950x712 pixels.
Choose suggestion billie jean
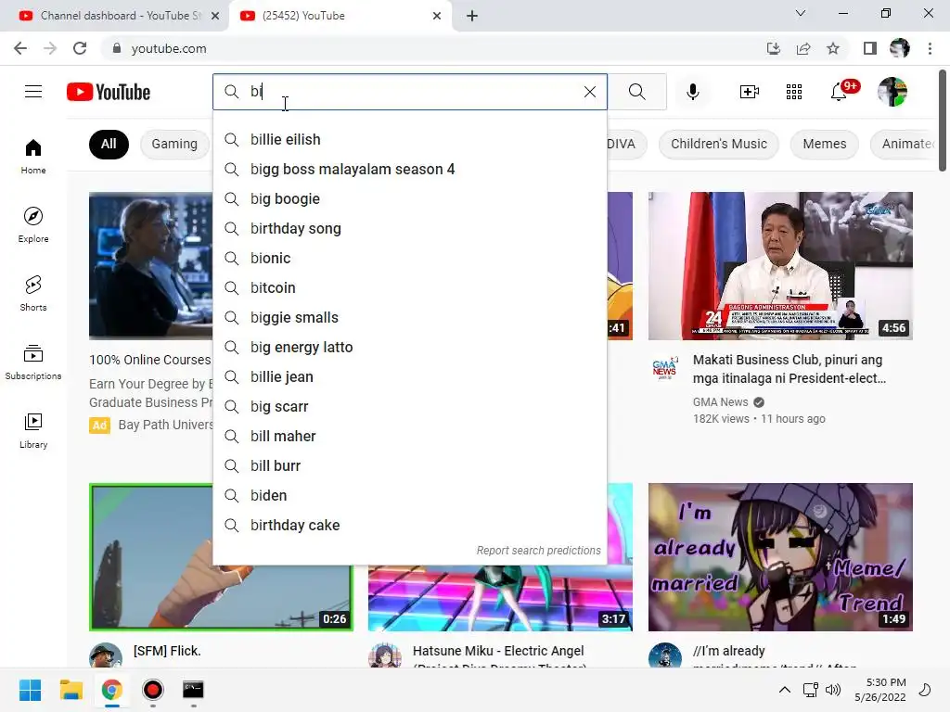[x=410, y=376]
